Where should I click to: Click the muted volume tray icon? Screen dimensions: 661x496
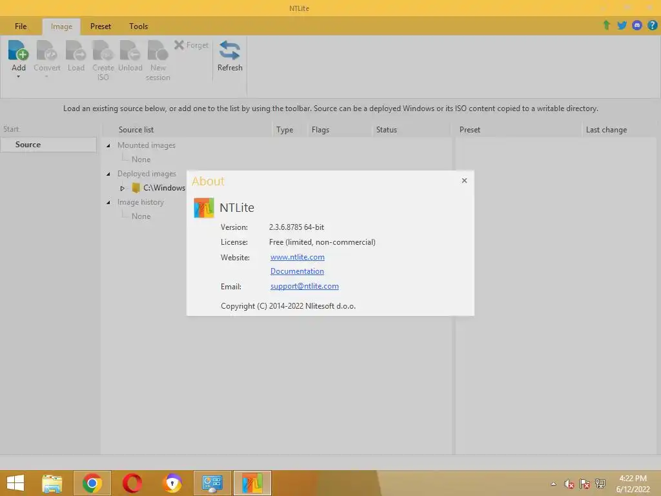(569, 484)
